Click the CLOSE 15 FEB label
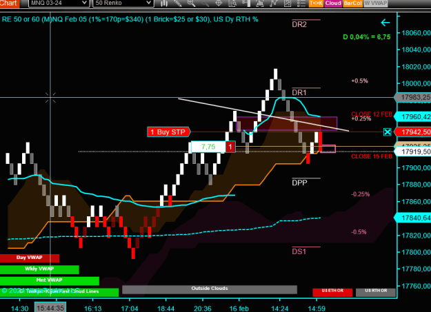Image resolution: width=431 pixels, height=312 pixels. [x=372, y=156]
